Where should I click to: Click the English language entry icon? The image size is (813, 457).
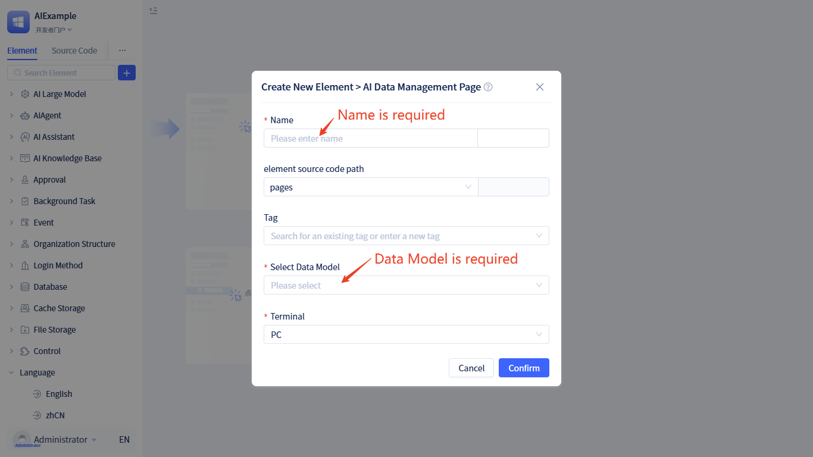pos(37,394)
